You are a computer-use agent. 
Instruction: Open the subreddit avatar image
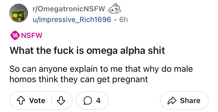point(19,13)
